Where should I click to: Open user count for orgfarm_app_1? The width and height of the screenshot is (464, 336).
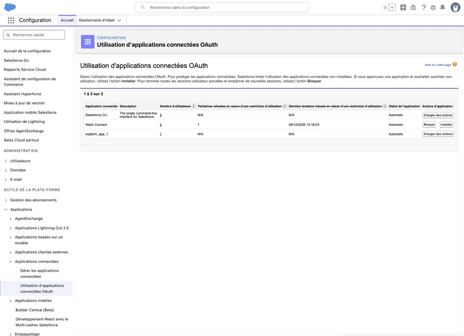[161, 134]
